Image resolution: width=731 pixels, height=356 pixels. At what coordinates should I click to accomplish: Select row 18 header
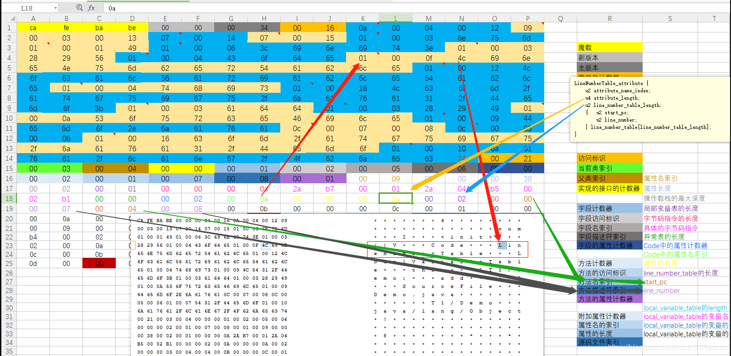tap(9, 198)
